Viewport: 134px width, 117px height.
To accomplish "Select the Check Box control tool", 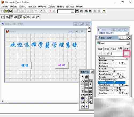I will tap(83, 88).
